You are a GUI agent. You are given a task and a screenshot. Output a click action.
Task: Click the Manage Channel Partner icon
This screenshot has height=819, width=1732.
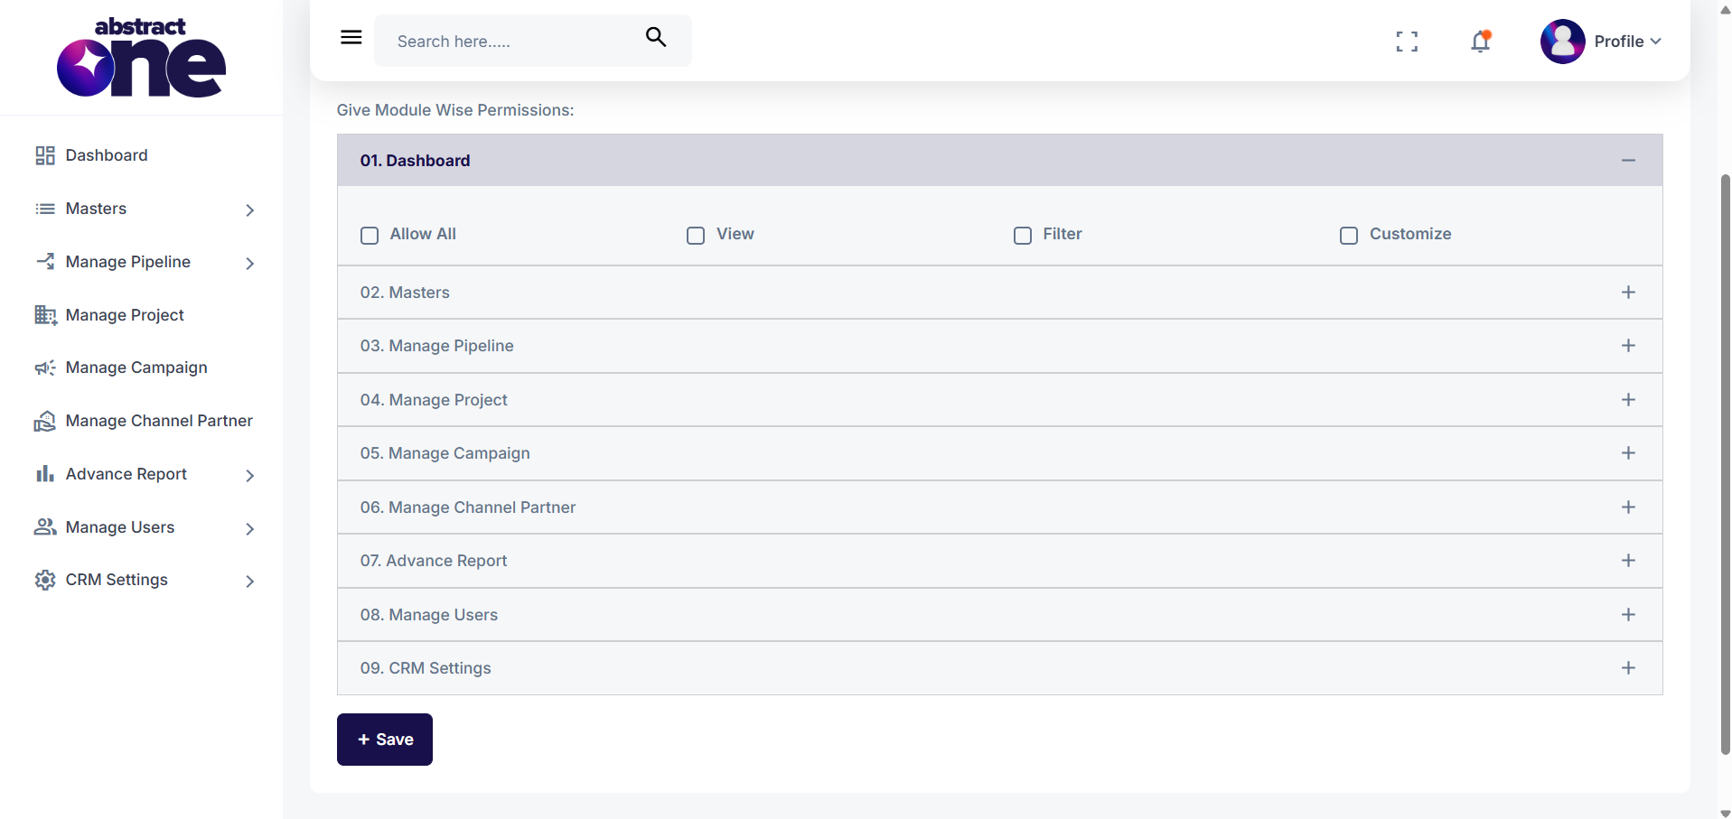[x=45, y=421]
